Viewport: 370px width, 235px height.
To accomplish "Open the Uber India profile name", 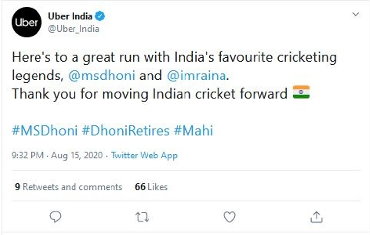I will coord(71,17).
